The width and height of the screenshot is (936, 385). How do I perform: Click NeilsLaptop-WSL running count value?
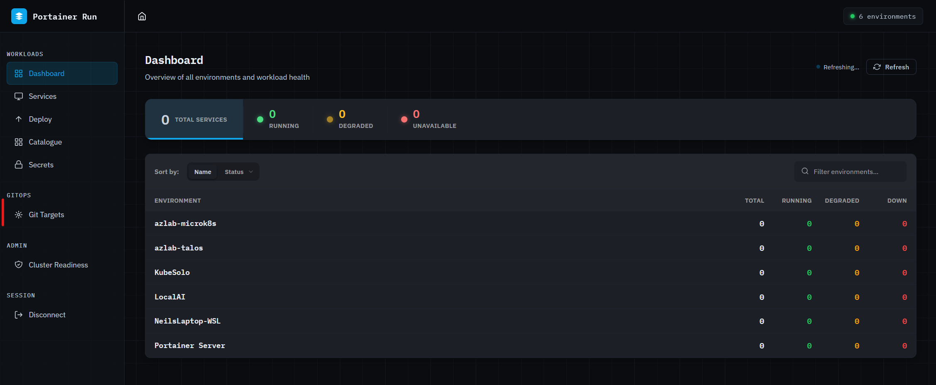[x=809, y=321]
